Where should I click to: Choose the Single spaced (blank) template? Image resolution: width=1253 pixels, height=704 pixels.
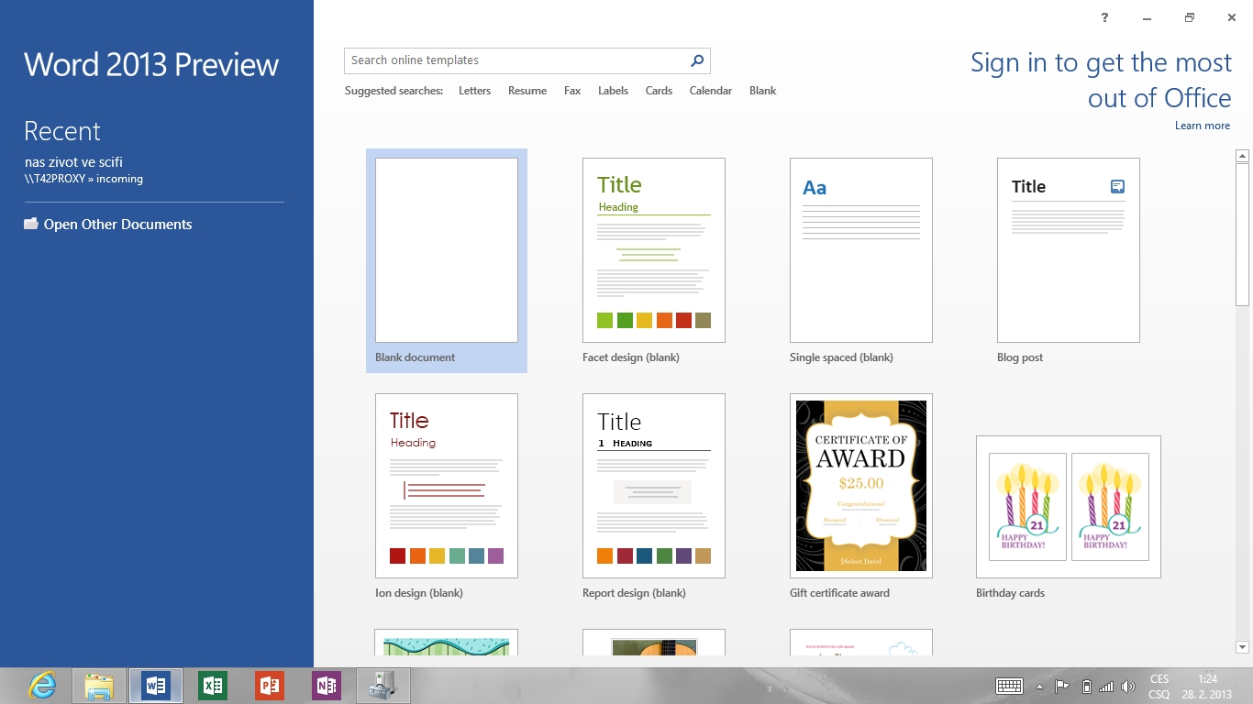[x=861, y=260]
